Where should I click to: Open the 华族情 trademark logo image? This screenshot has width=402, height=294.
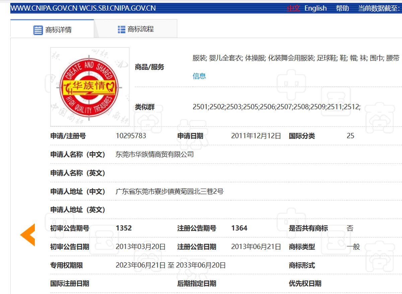point(90,87)
